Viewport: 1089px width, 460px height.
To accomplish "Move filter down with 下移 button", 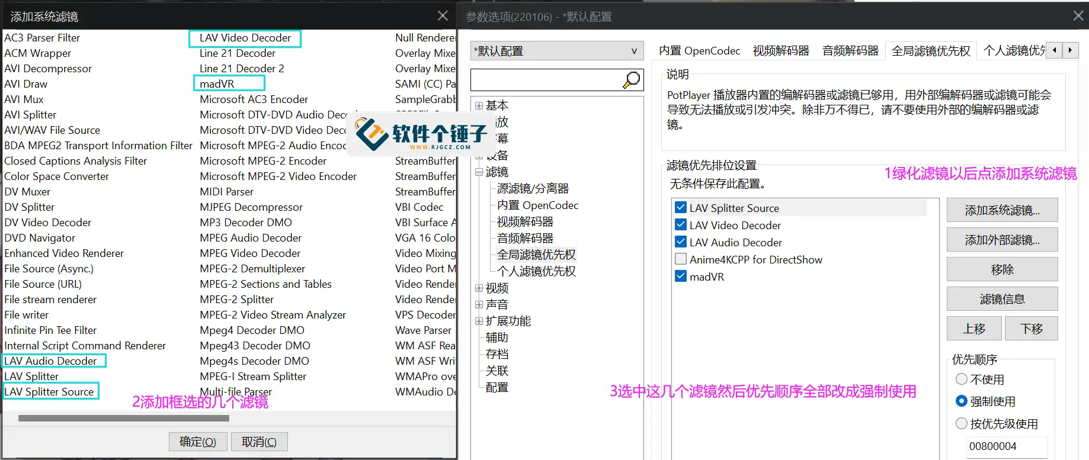I will tap(1031, 329).
